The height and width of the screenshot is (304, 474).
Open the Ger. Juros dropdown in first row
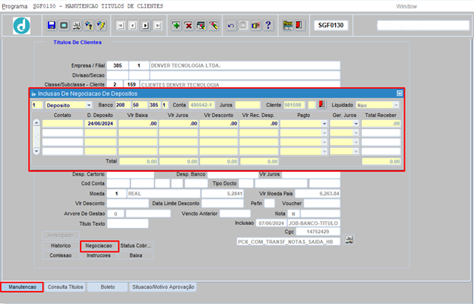(355, 123)
